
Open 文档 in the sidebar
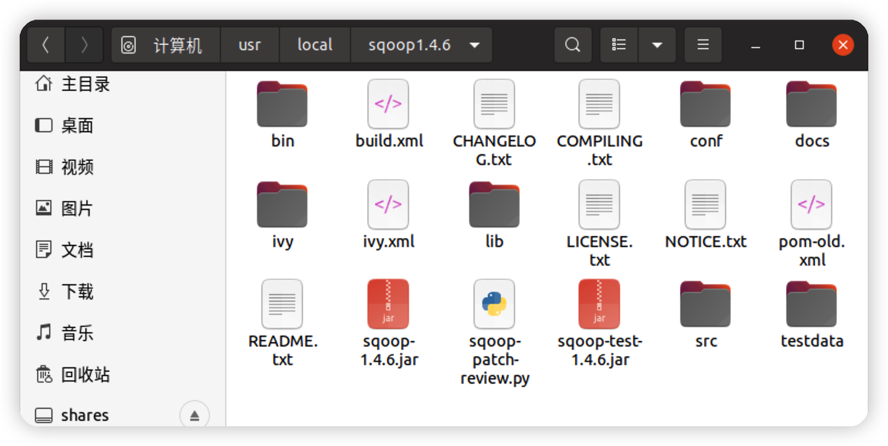click(x=123, y=250)
